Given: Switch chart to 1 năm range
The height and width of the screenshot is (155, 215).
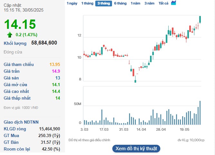Looking at the screenshot, I should [136, 3].
